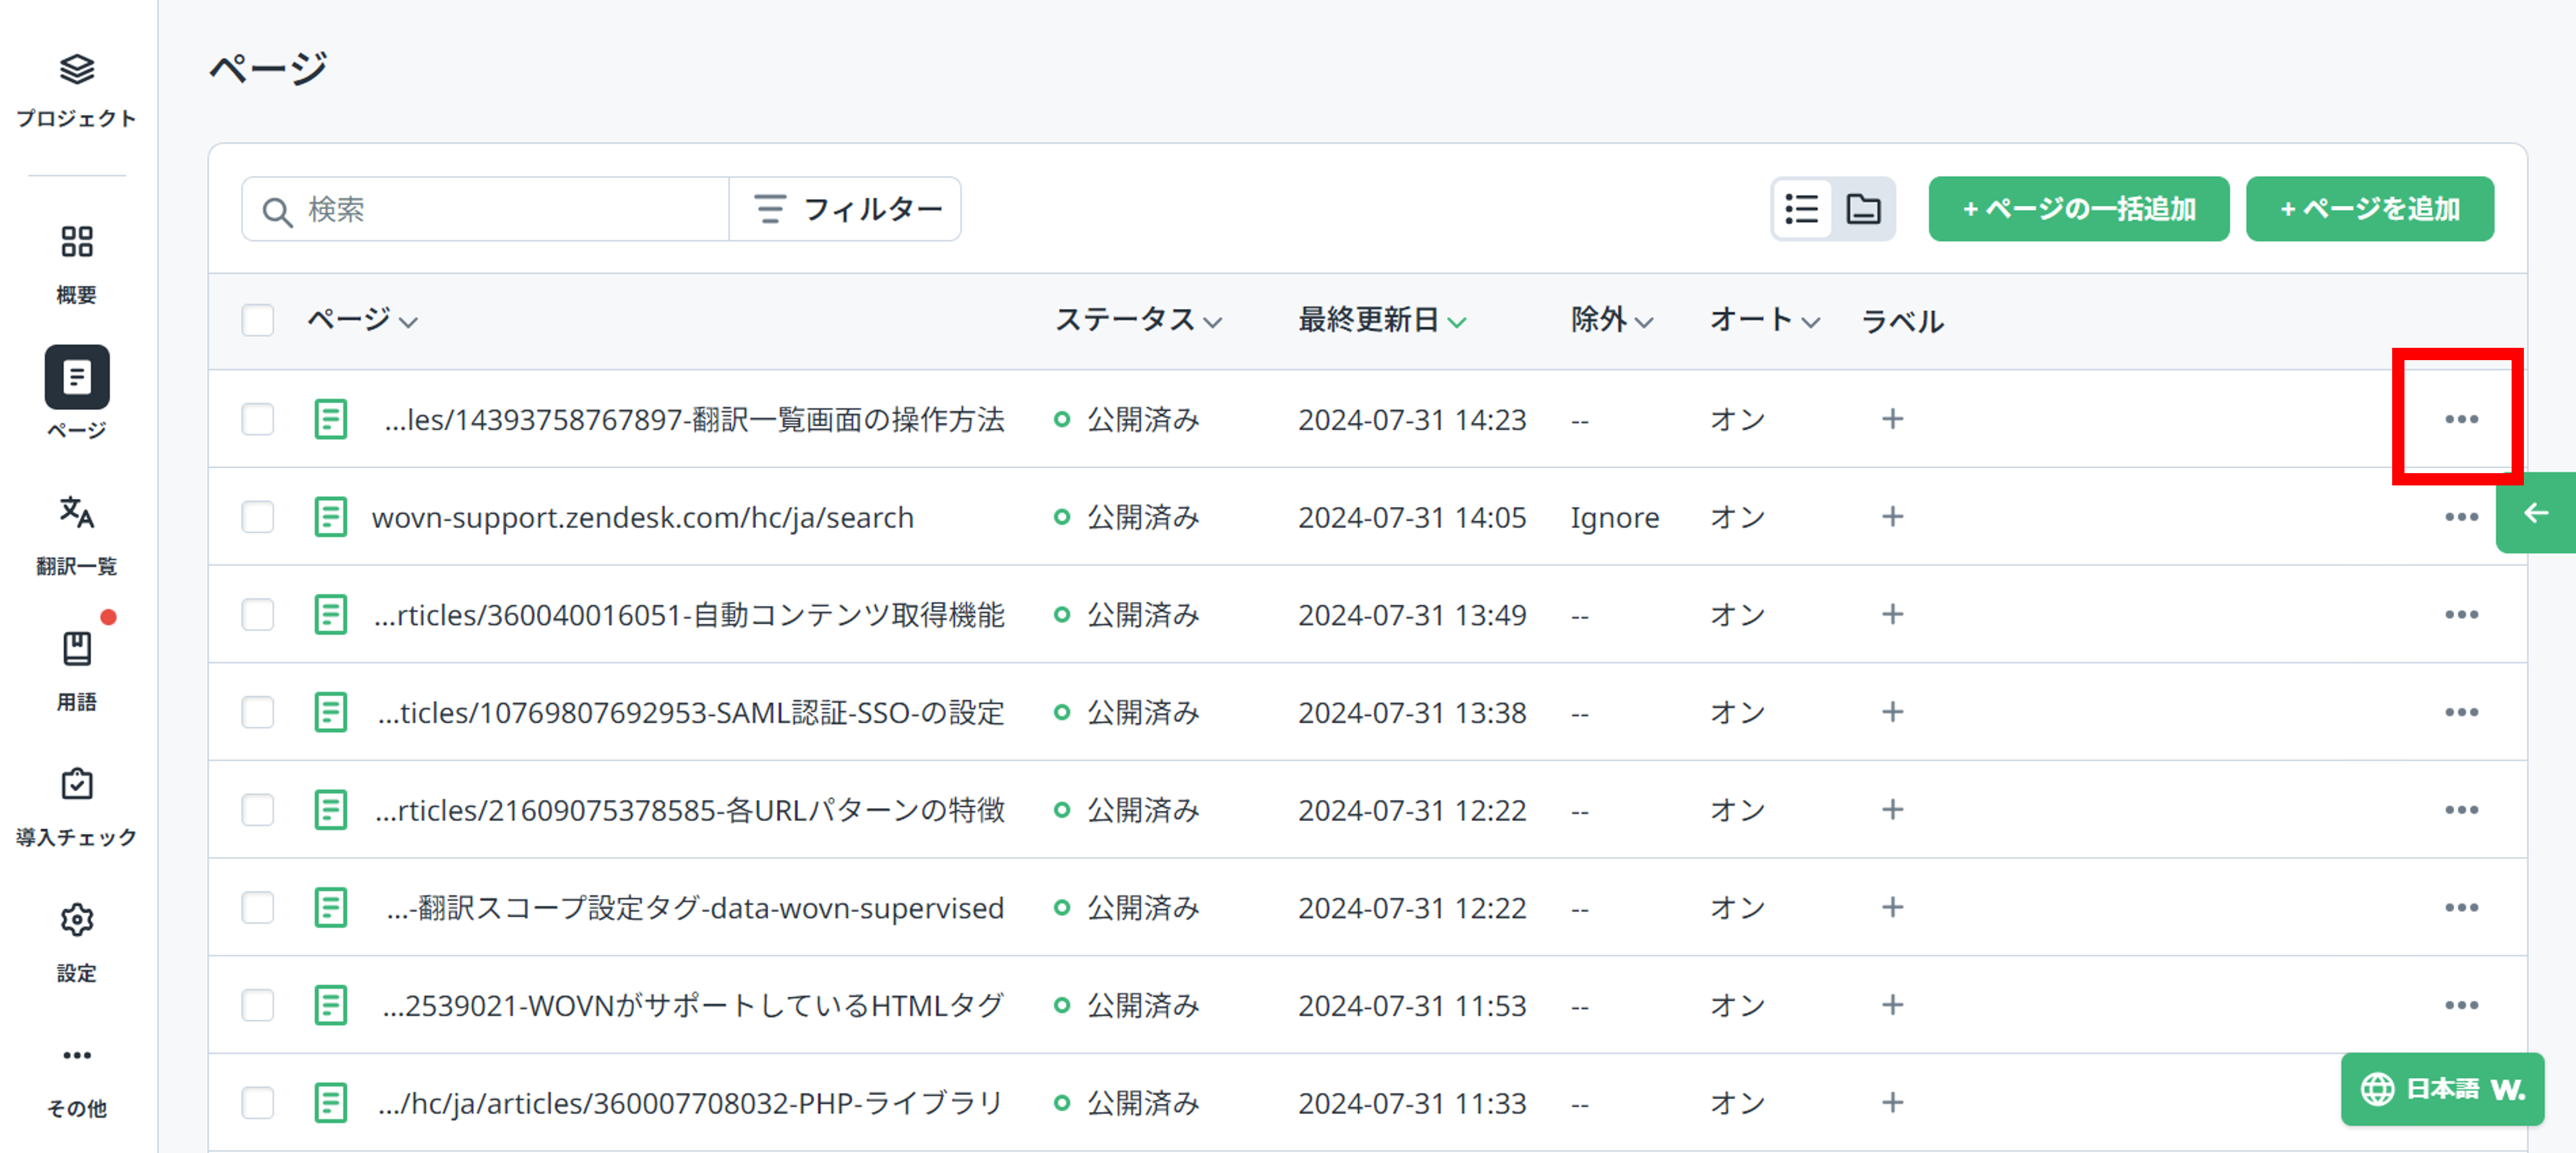Click the + ページの一括追加 button
Screen dimensions: 2576x1153
2078,209
